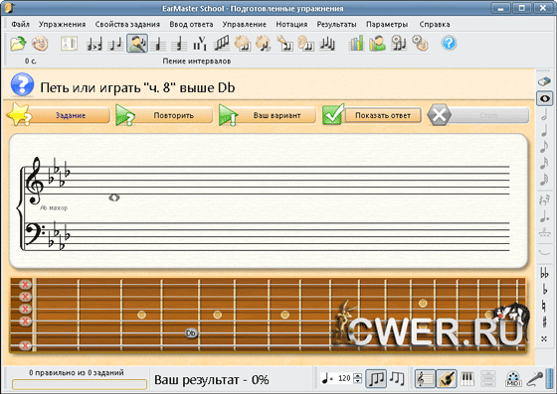This screenshot has height=394, width=557.
Task: Toggle beamed triple-note playback mode
Action: (376, 379)
